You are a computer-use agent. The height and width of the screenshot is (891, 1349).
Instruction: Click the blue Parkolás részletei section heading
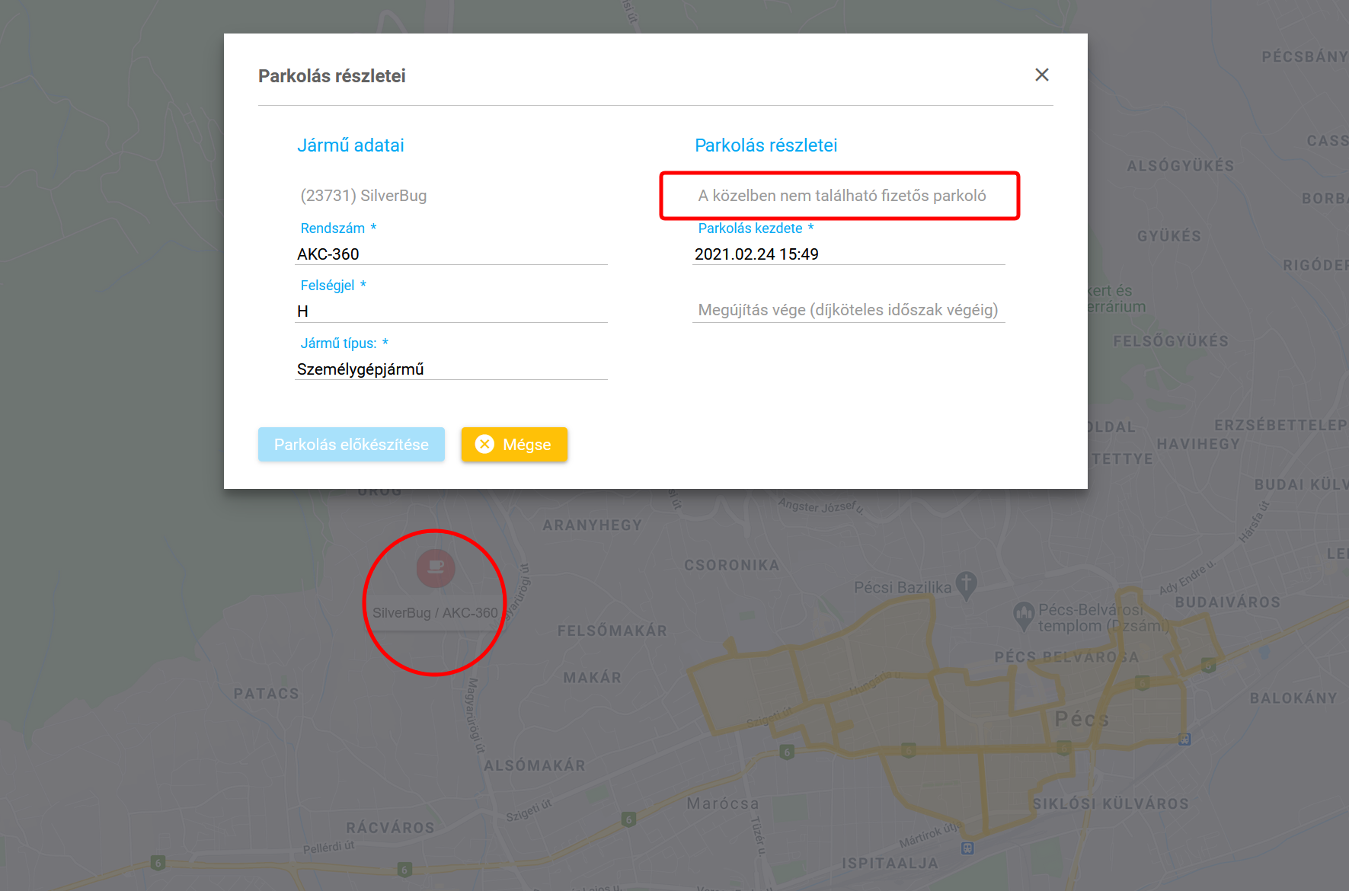[x=766, y=145]
